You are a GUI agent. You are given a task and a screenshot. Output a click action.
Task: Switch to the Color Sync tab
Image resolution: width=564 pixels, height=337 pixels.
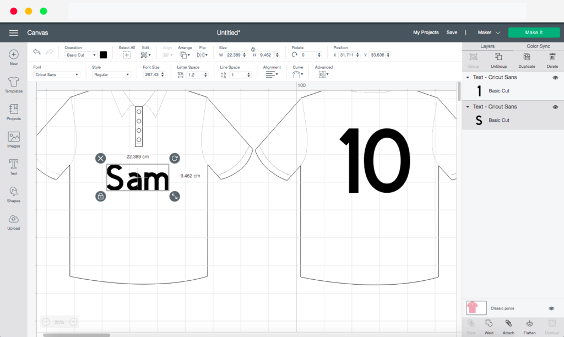[x=538, y=46]
